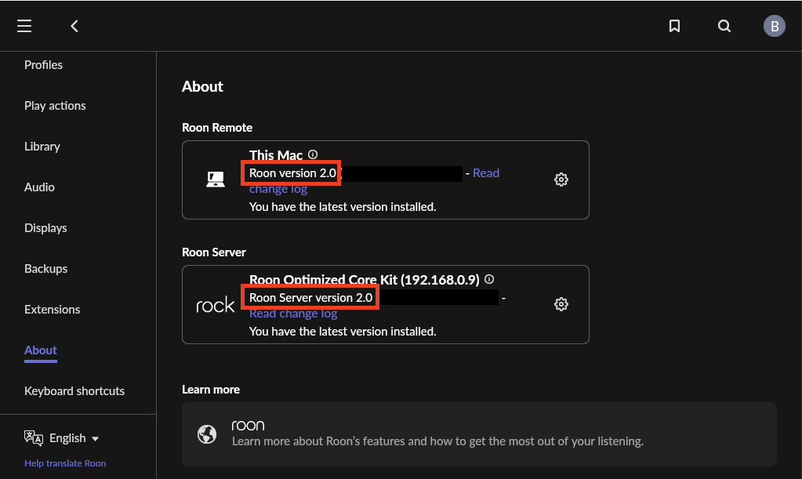
Task: Click the laptop icon in Roon Remote card
Action: point(216,180)
